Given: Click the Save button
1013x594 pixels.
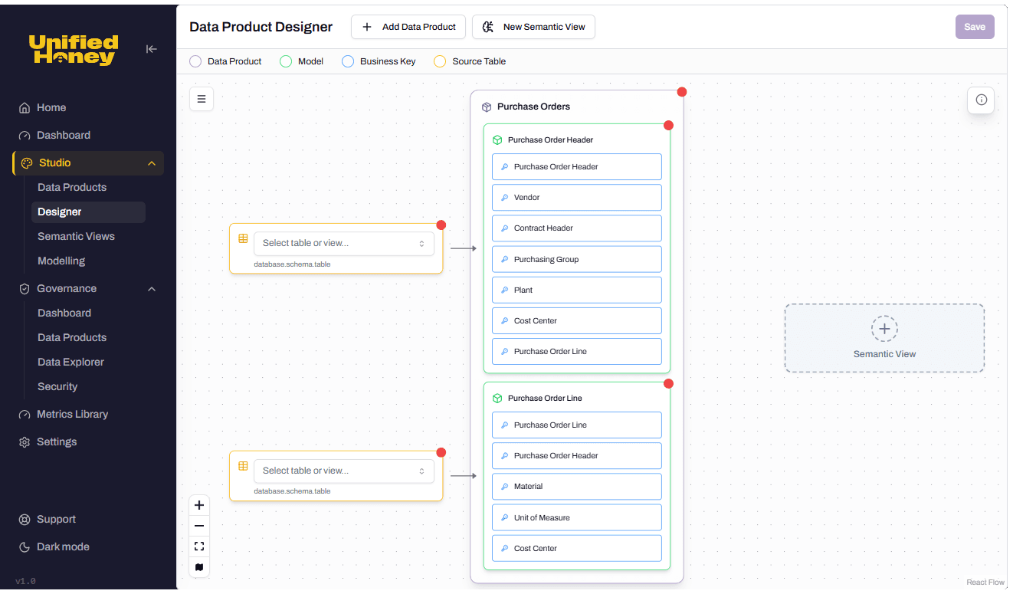Looking at the screenshot, I should click(975, 27).
